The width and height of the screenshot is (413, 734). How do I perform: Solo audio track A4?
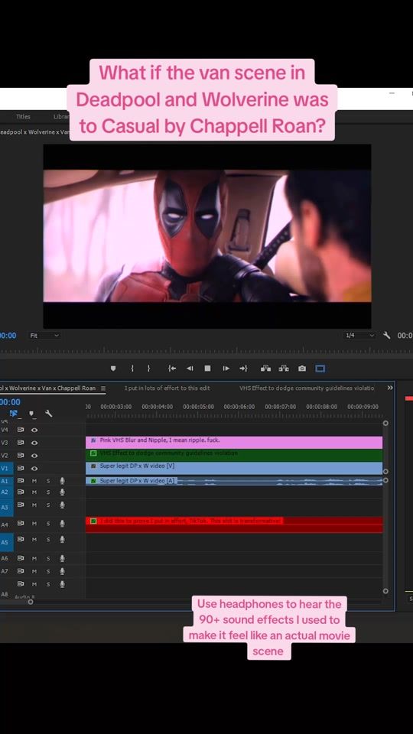47,523
